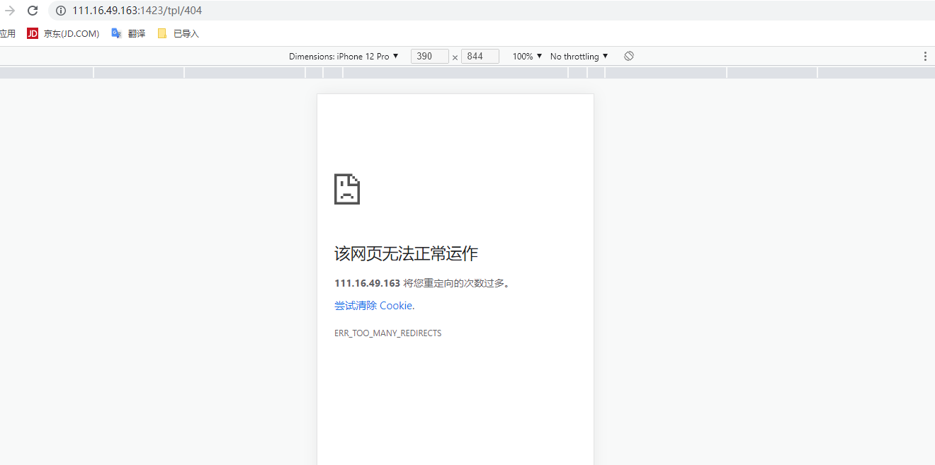Open the 翻译 translate bookmark
The image size is (935, 465).
tap(128, 33)
